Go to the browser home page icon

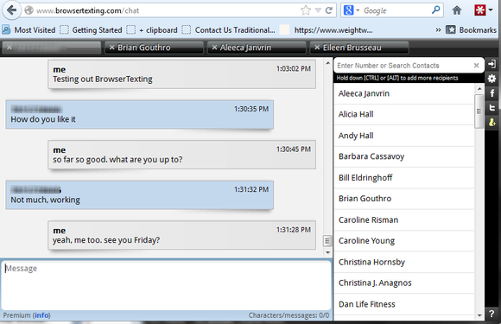coord(457,10)
